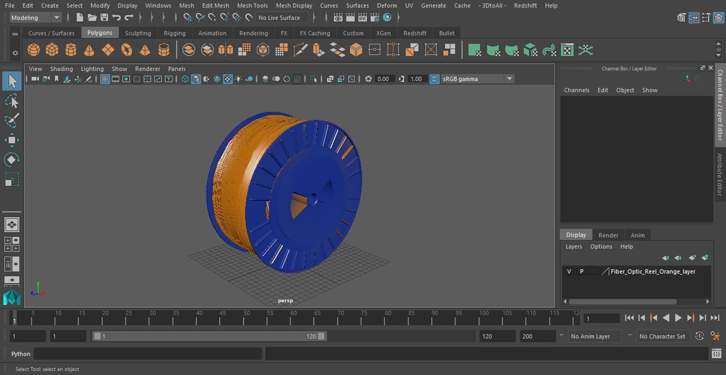This screenshot has height=375, width=726.
Task: Open Channels menu in Channel Box
Action: (x=577, y=90)
